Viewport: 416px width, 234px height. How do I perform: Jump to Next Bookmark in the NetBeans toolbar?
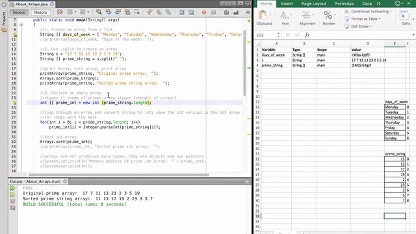tap(159, 12)
